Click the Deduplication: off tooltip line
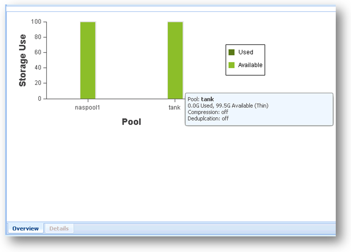351x252 pixels. (x=208, y=119)
